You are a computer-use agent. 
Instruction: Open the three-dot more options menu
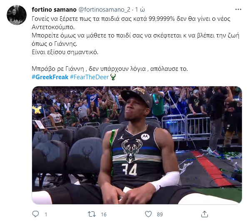click(x=238, y=10)
